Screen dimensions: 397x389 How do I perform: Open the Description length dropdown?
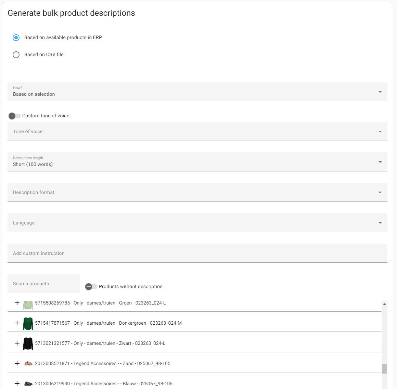click(x=197, y=162)
